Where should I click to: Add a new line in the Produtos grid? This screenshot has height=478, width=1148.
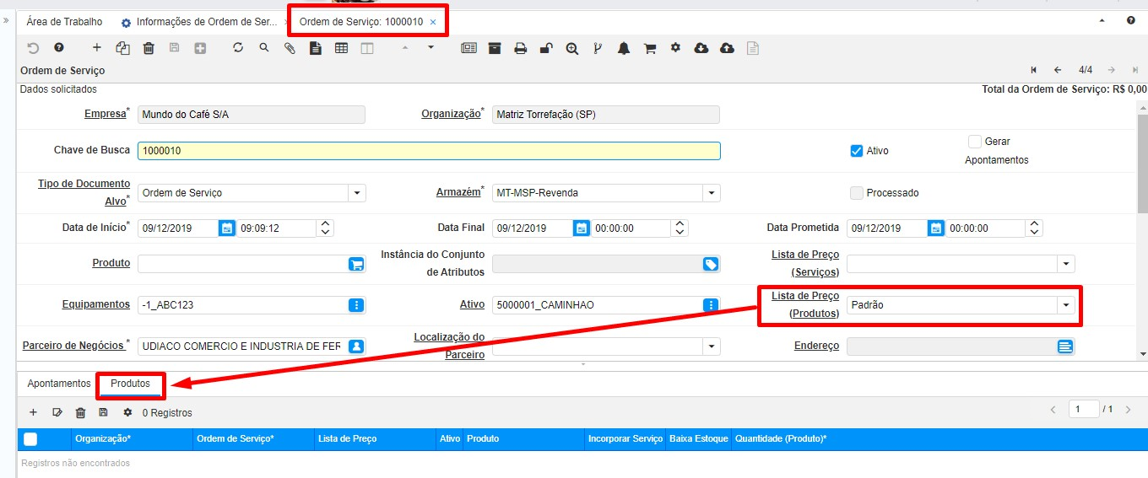pos(34,412)
